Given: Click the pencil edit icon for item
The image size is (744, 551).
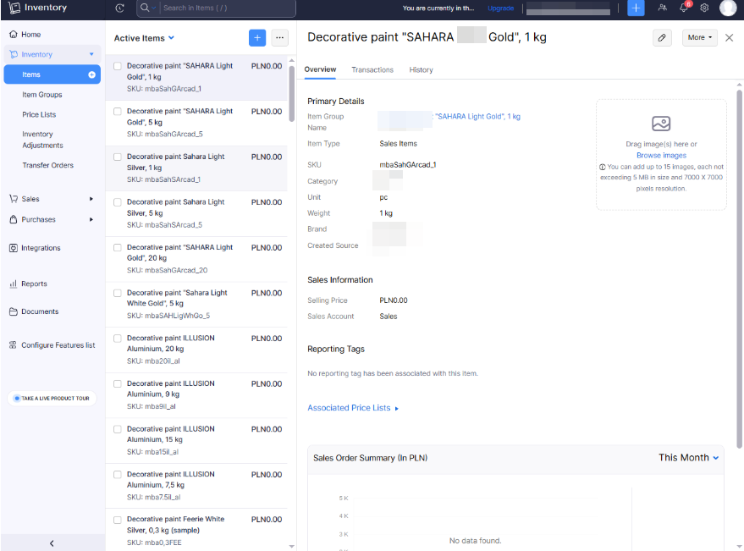Looking at the screenshot, I should click(x=662, y=38).
